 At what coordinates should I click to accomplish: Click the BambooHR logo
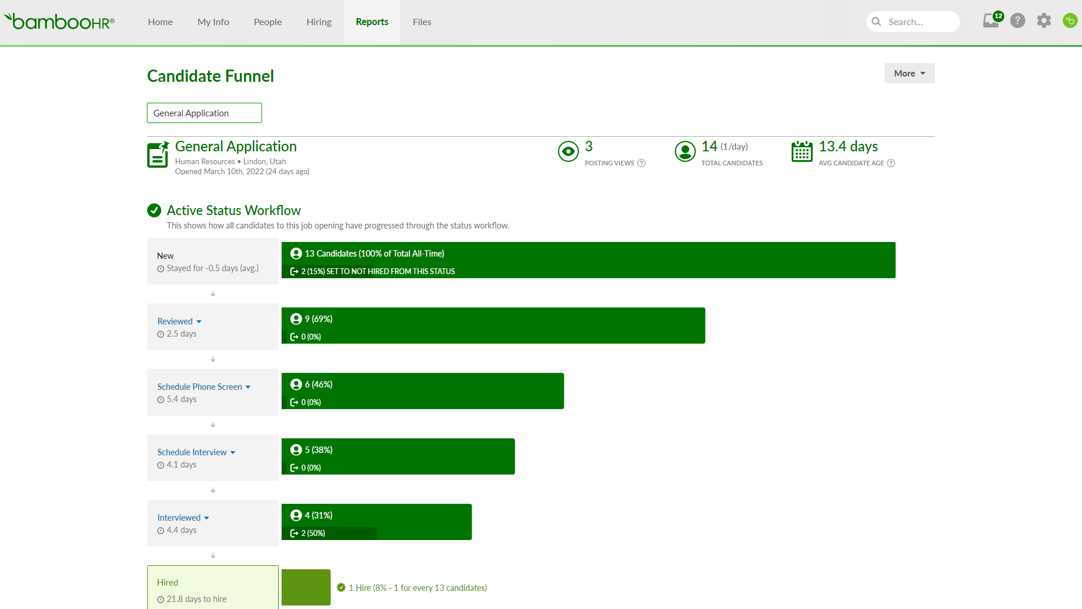click(60, 22)
